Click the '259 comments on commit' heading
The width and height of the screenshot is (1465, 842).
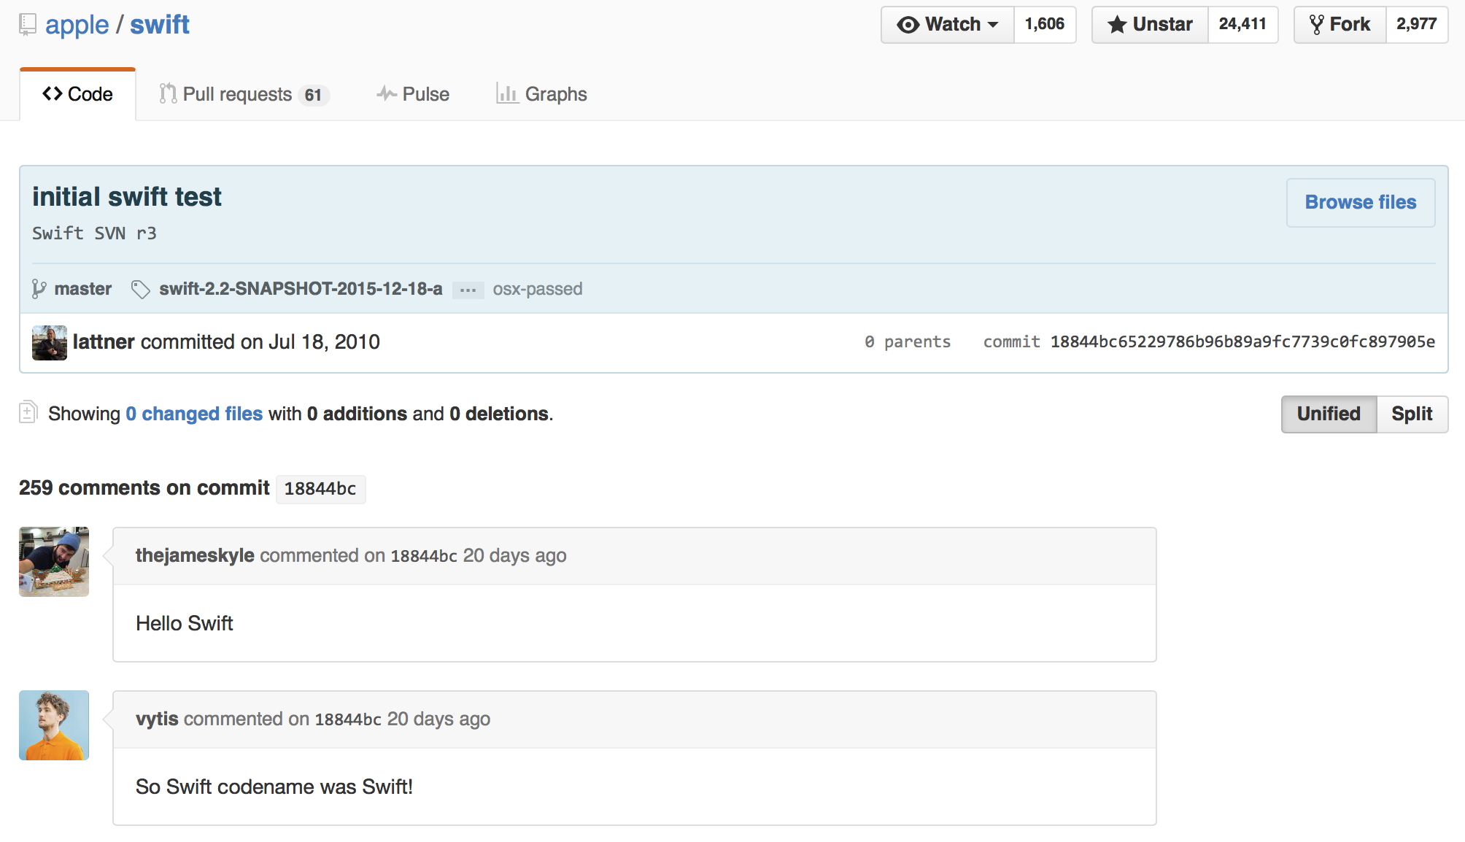pyautogui.click(x=144, y=487)
